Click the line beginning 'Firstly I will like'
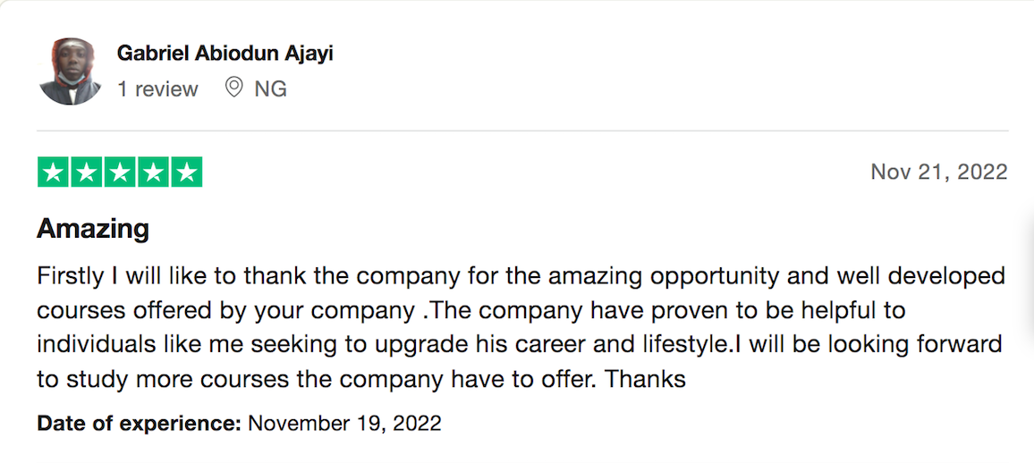1034x463 pixels. (521, 276)
